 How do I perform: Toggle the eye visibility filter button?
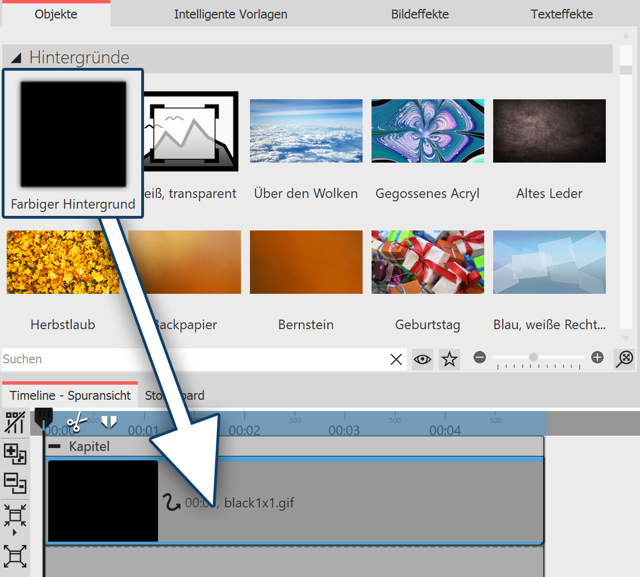click(x=423, y=359)
